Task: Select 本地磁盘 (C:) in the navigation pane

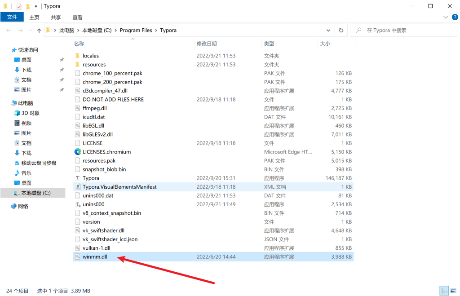Action: pos(36,193)
